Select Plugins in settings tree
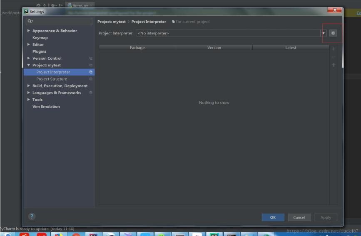Image resolution: width=361 pixels, height=236 pixels. point(39,51)
